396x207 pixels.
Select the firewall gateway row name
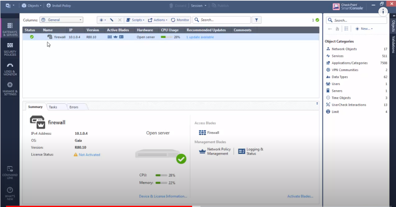(60, 37)
